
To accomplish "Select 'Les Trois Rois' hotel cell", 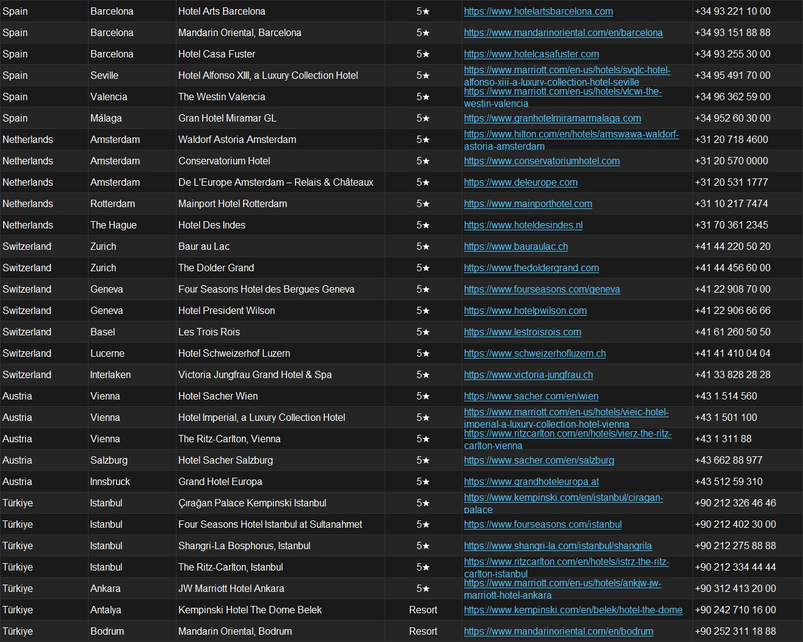I will click(280, 332).
